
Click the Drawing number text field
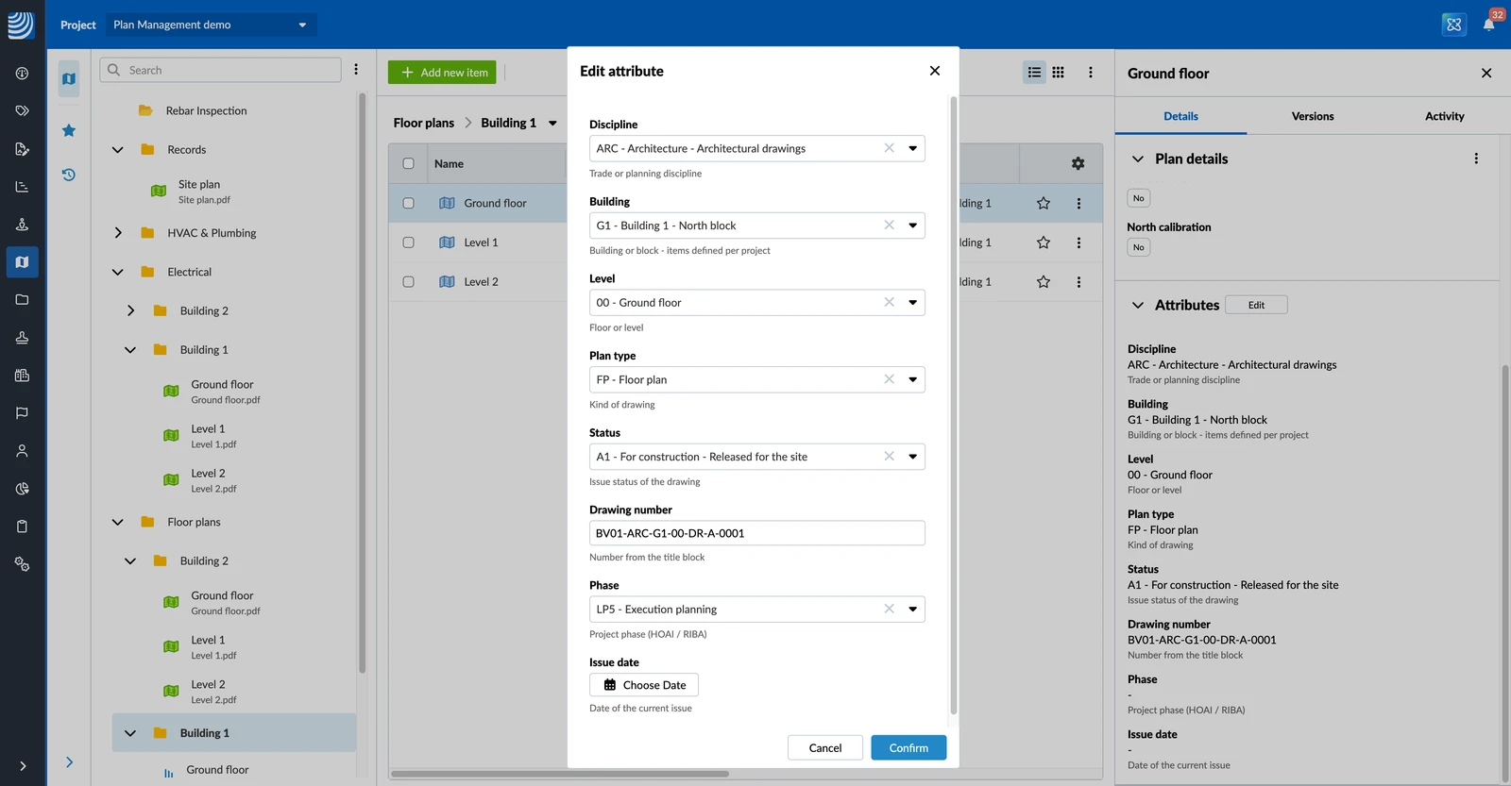[x=757, y=533]
